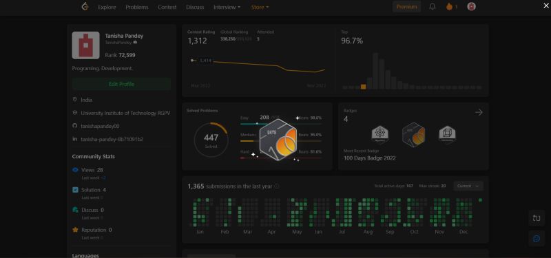Open the Contest menu item

(167, 7)
